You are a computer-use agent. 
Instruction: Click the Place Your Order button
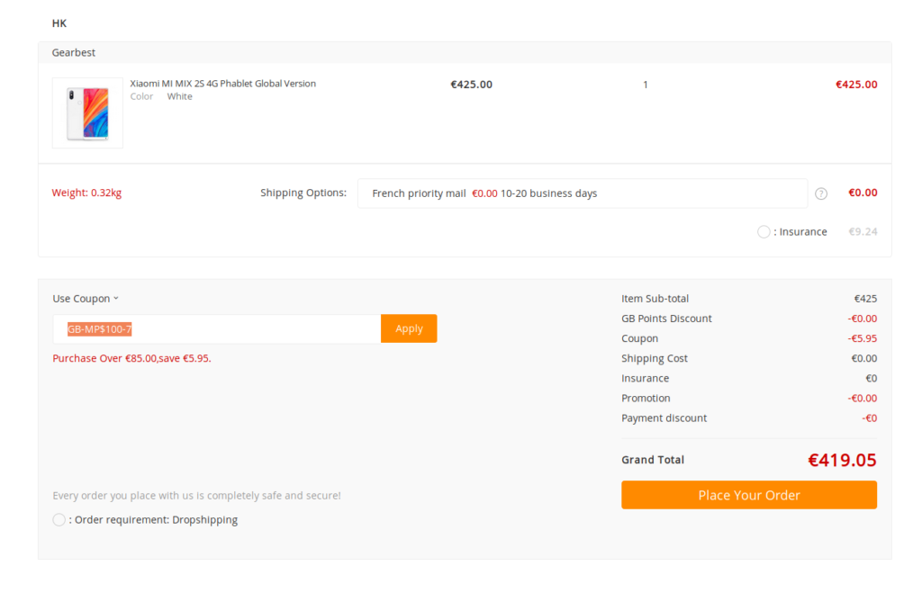(749, 495)
